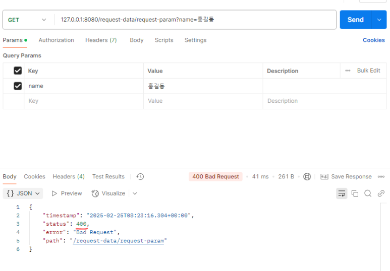Click the Visualize button
This screenshot has height=271, width=390.
108,193
